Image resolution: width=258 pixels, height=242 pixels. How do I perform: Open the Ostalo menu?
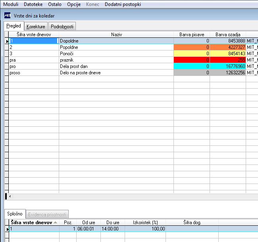pyautogui.click(x=55, y=4)
